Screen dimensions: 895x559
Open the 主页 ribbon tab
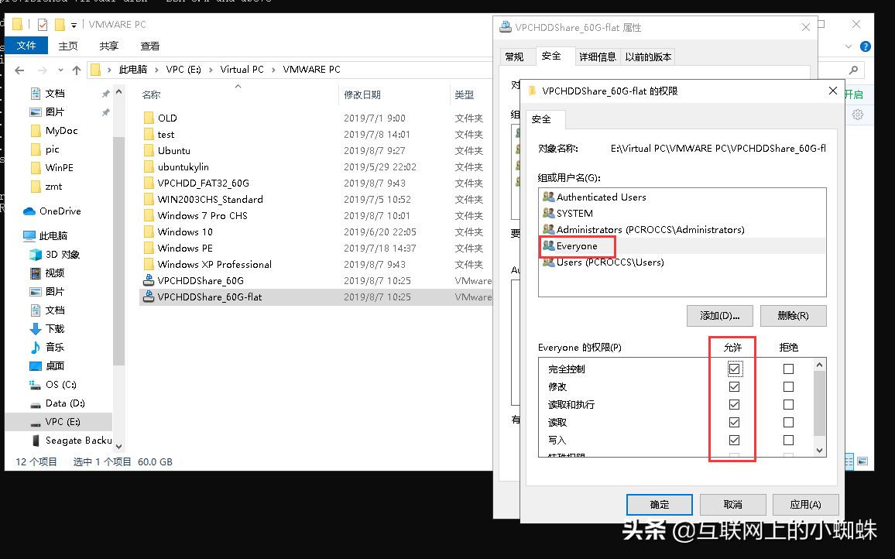coord(68,46)
